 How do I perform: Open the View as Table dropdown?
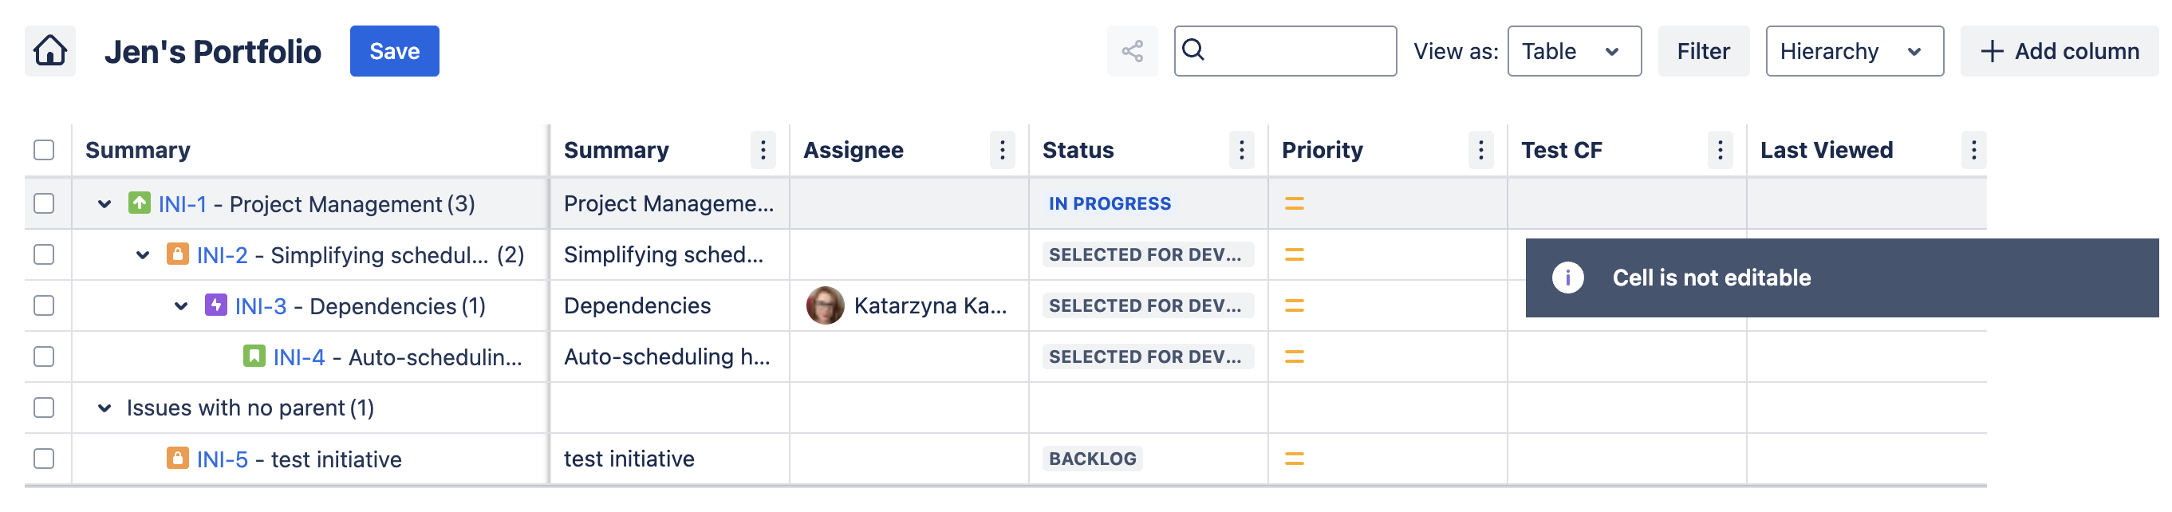tap(1573, 52)
